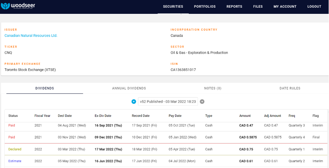Click decl date 05 May 2022 (Thu)
The height and width of the screenshot is (168, 329).
pyautogui.click(x=72, y=161)
